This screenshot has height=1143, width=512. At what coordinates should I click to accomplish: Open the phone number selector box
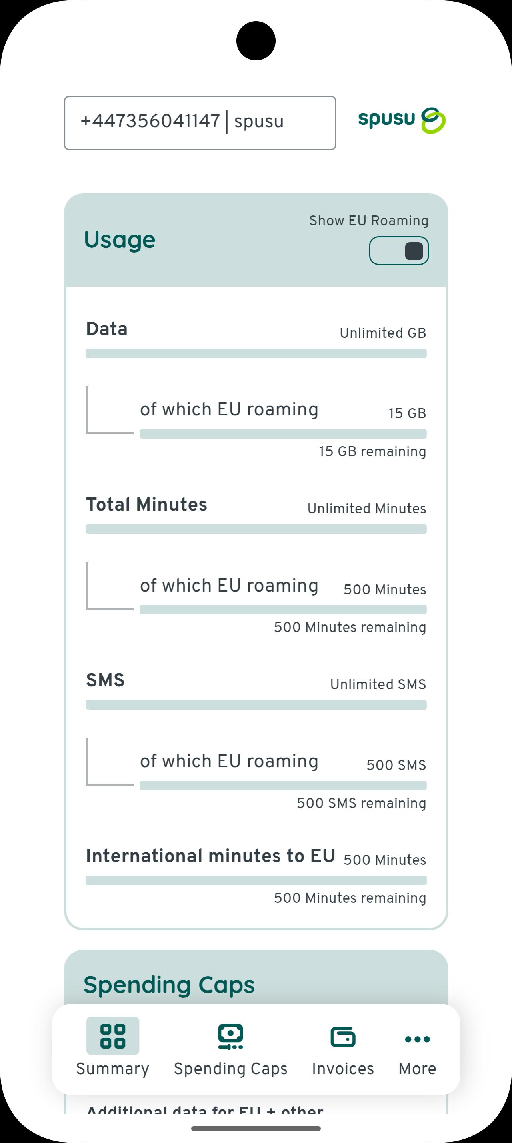[x=200, y=123]
